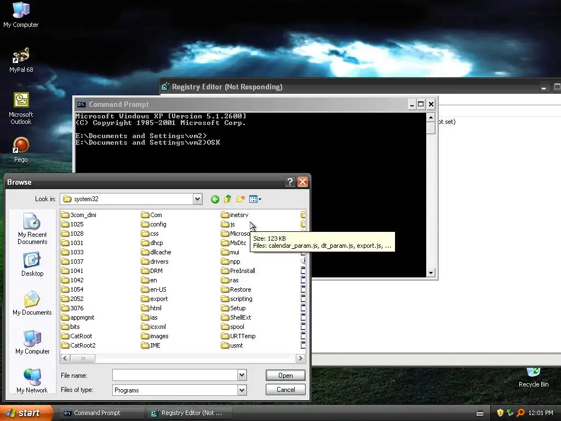Screen dimensions: 561x421
Task: Select My Network in places bar
Action: [x=32, y=381]
